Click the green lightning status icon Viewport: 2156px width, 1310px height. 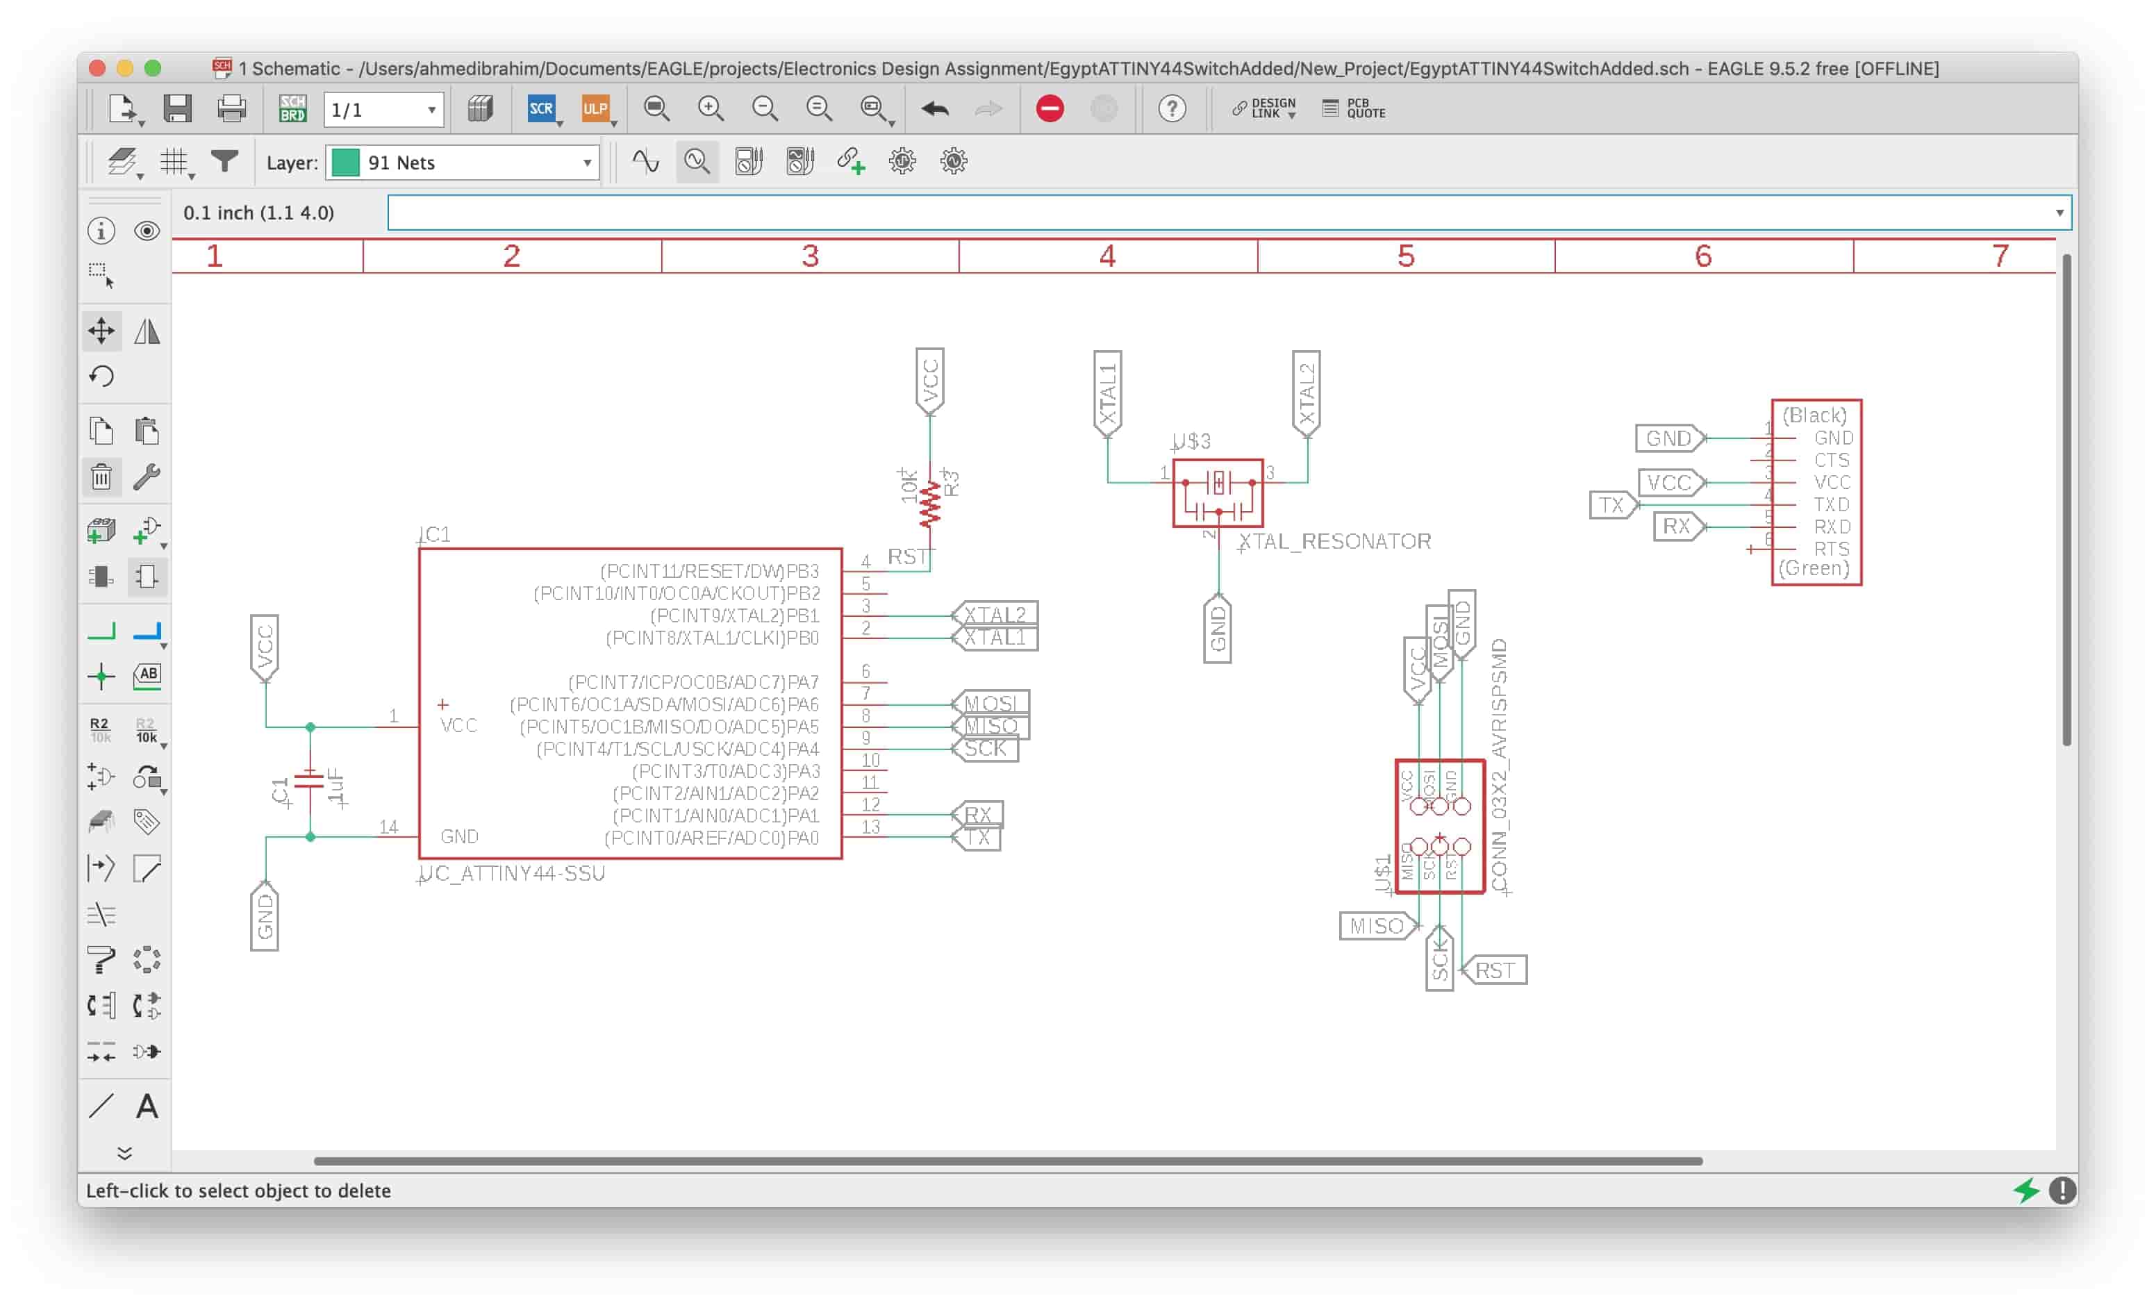[x=2027, y=1191]
